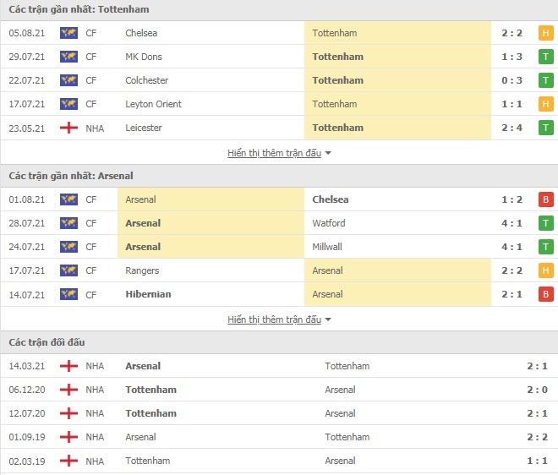Click the dropdown arrow under Tottenham's recent matches
Screen dimensions: 558x475
coord(328,153)
